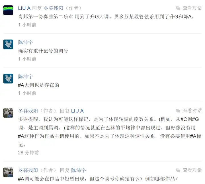Open 陈沛宇 name above 确实有重升记号 comment
Image resolution: width=205 pixels, height=184 pixels.
[26, 42]
